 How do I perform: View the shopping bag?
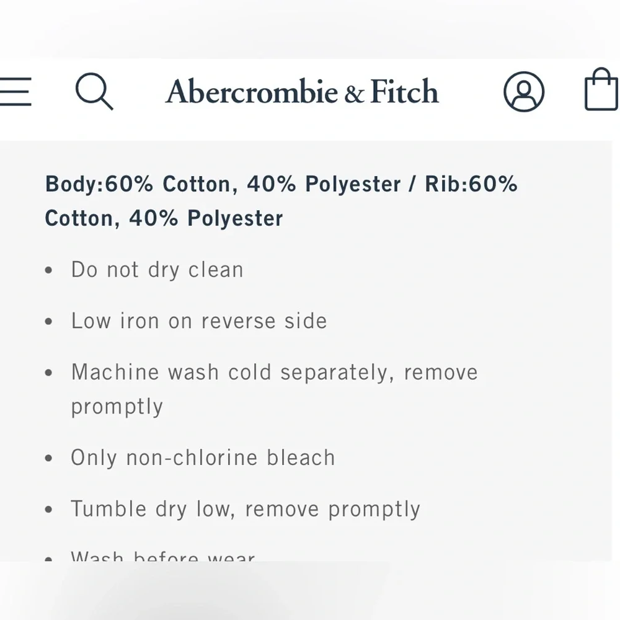tap(601, 90)
